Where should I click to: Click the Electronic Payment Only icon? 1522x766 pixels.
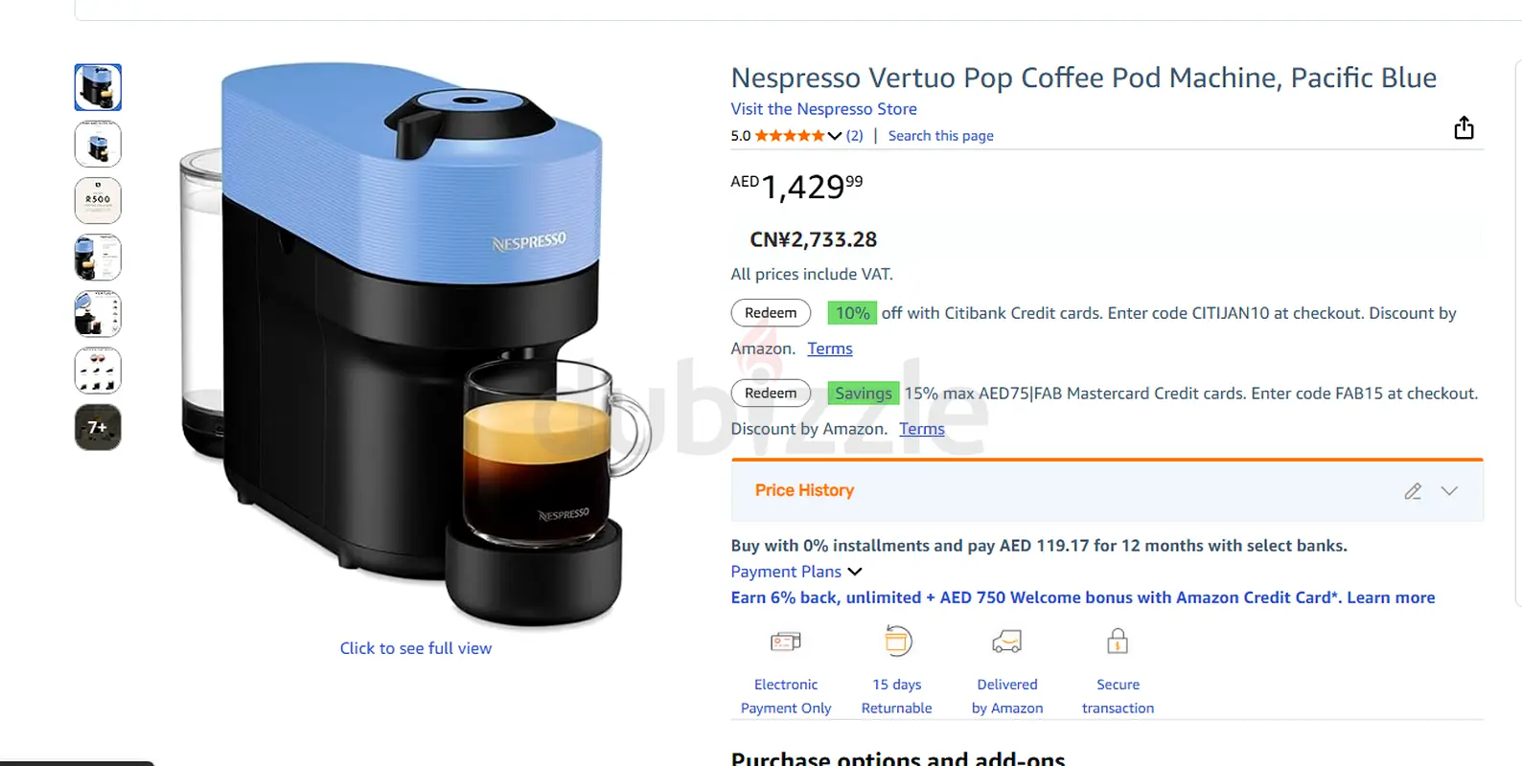785,642
